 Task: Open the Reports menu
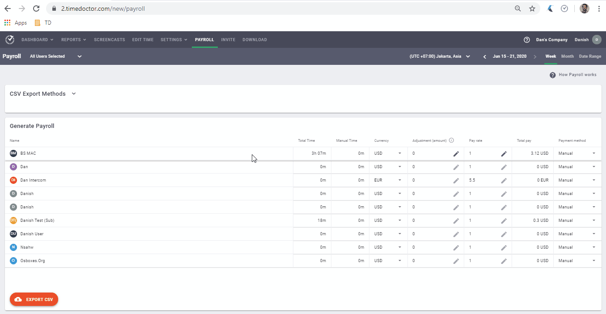73,40
